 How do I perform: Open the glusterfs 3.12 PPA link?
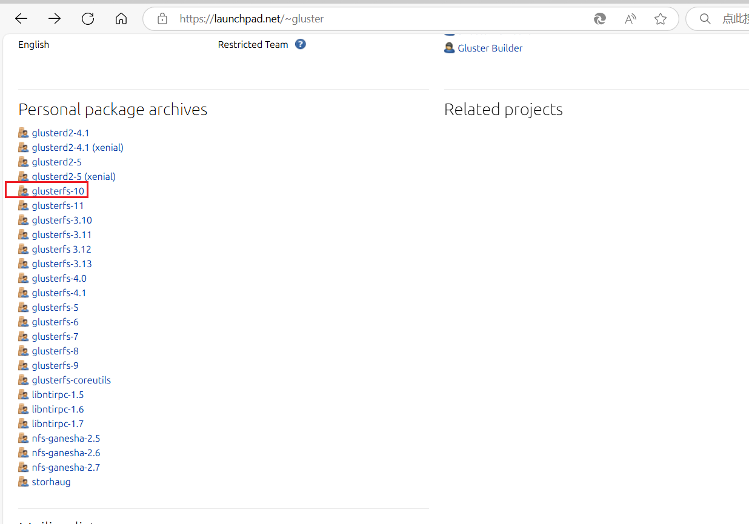[x=62, y=249]
